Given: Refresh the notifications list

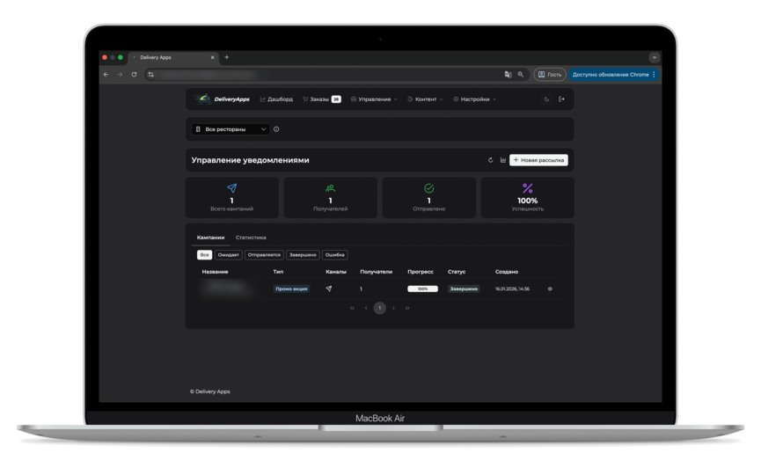Looking at the screenshot, I should click(x=490, y=160).
